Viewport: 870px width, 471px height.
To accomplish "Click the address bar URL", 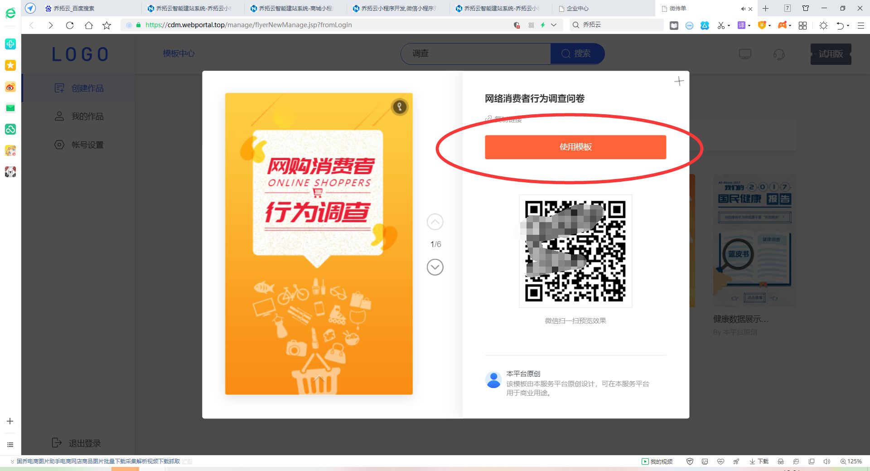I will 248,25.
